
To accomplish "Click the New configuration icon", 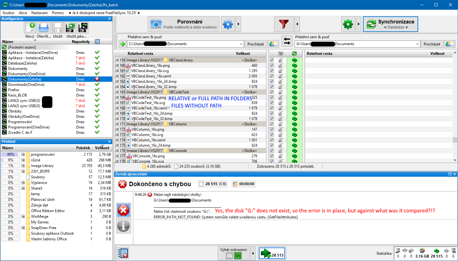I will pyautogui.click(x=30, y=28).
